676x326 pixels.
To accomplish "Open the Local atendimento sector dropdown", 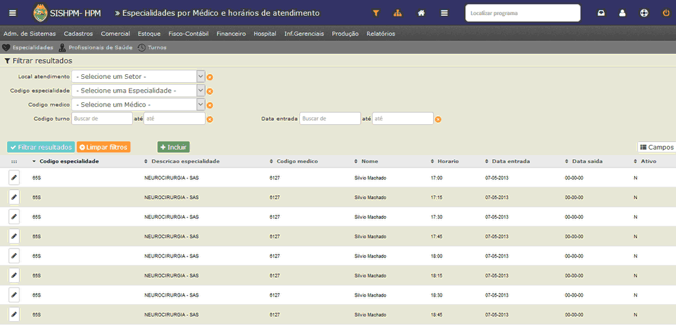I will coord(138,77).
